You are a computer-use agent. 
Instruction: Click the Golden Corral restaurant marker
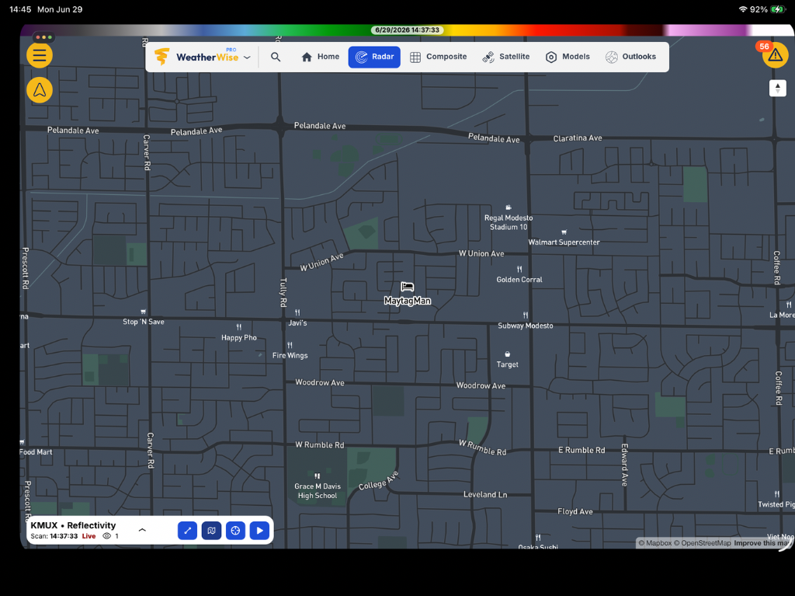coord(519,274)
